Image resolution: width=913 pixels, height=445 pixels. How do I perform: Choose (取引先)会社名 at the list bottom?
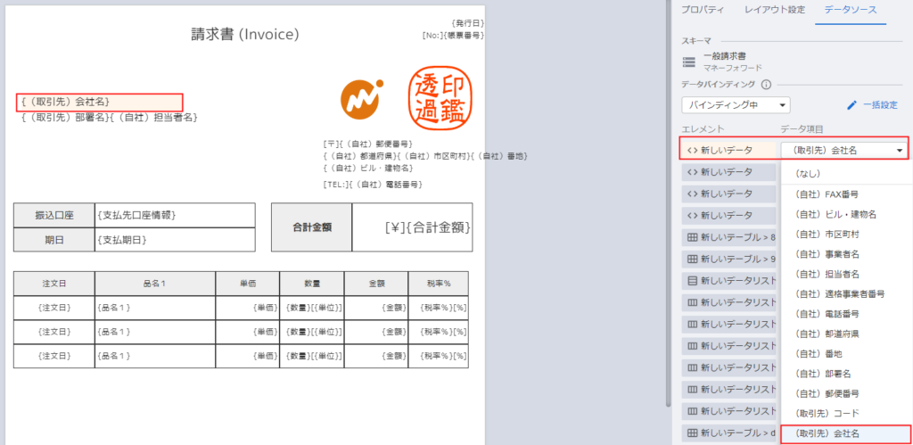pos(847,434)
